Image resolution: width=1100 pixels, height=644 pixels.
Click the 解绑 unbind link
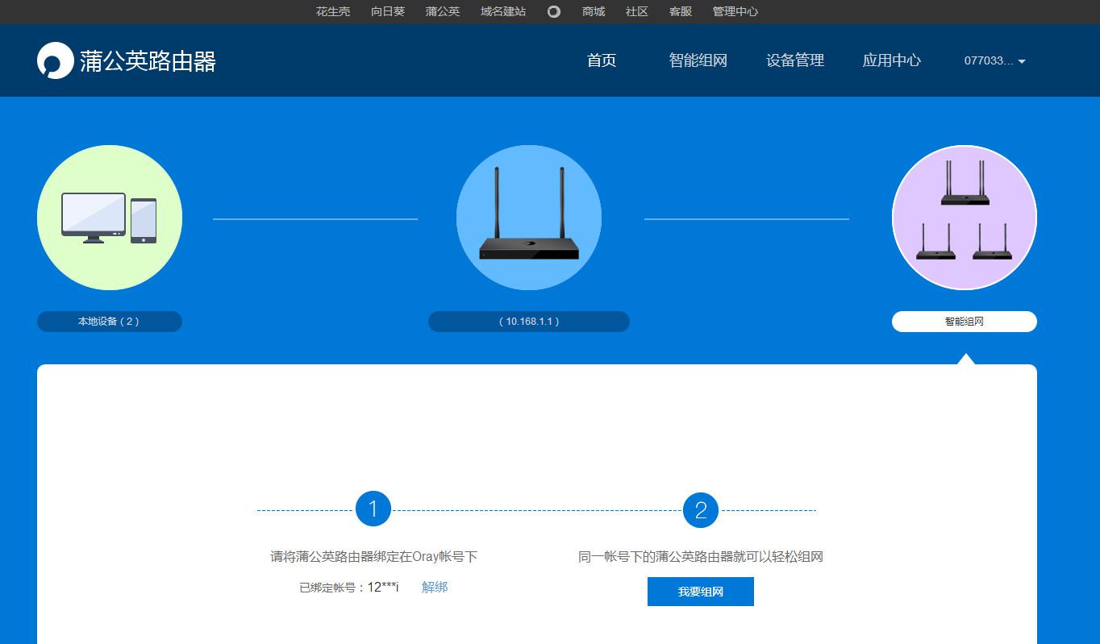[x=435, y=588]
